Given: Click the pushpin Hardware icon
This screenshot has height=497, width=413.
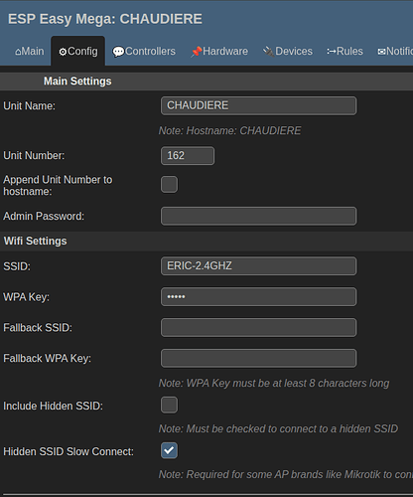Looking at the screenshot, I should tap(197, 52).
